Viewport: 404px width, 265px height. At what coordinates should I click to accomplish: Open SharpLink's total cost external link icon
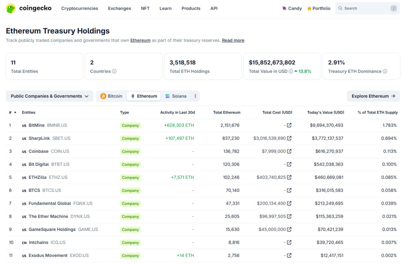coord(289,138)
